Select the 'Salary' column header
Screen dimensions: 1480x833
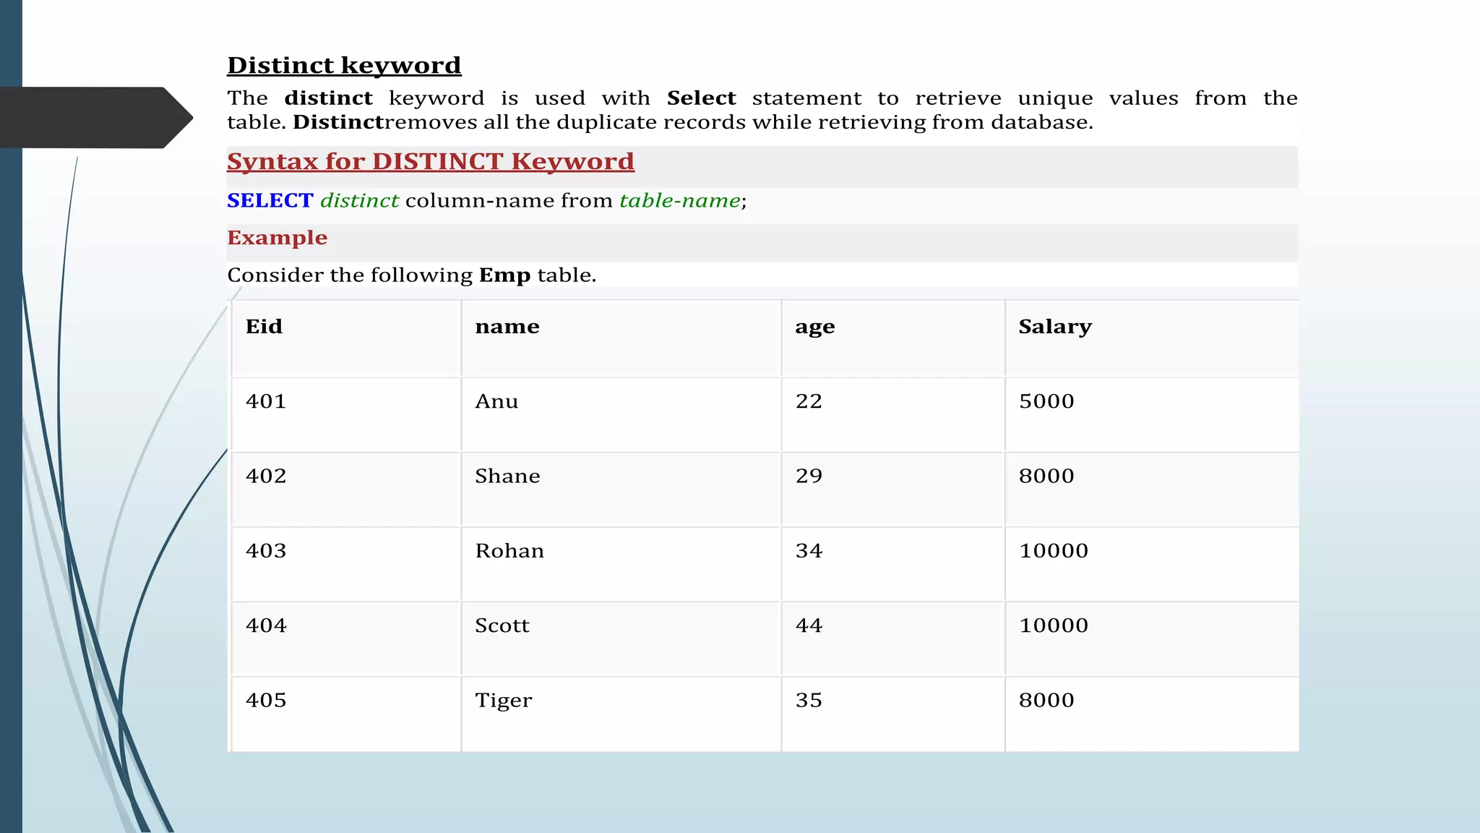(1153, 338)
